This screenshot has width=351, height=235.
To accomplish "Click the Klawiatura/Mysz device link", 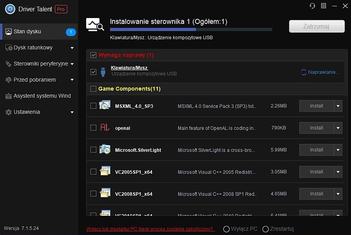I will tap(129, 68).
